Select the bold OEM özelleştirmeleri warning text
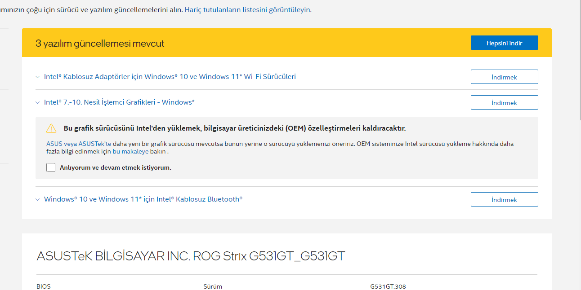581x290 pixels. click(x=235, y=128)
